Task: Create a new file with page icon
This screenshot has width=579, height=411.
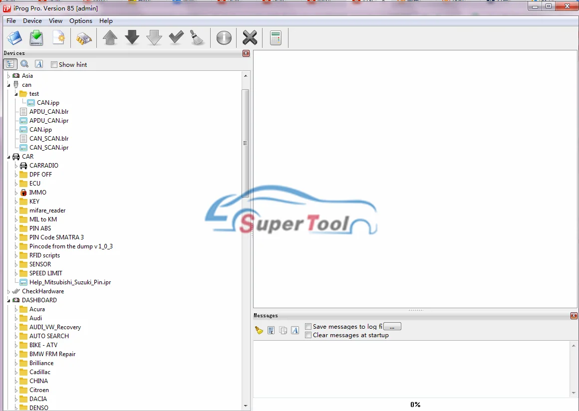Action: (x=59, y=38)
